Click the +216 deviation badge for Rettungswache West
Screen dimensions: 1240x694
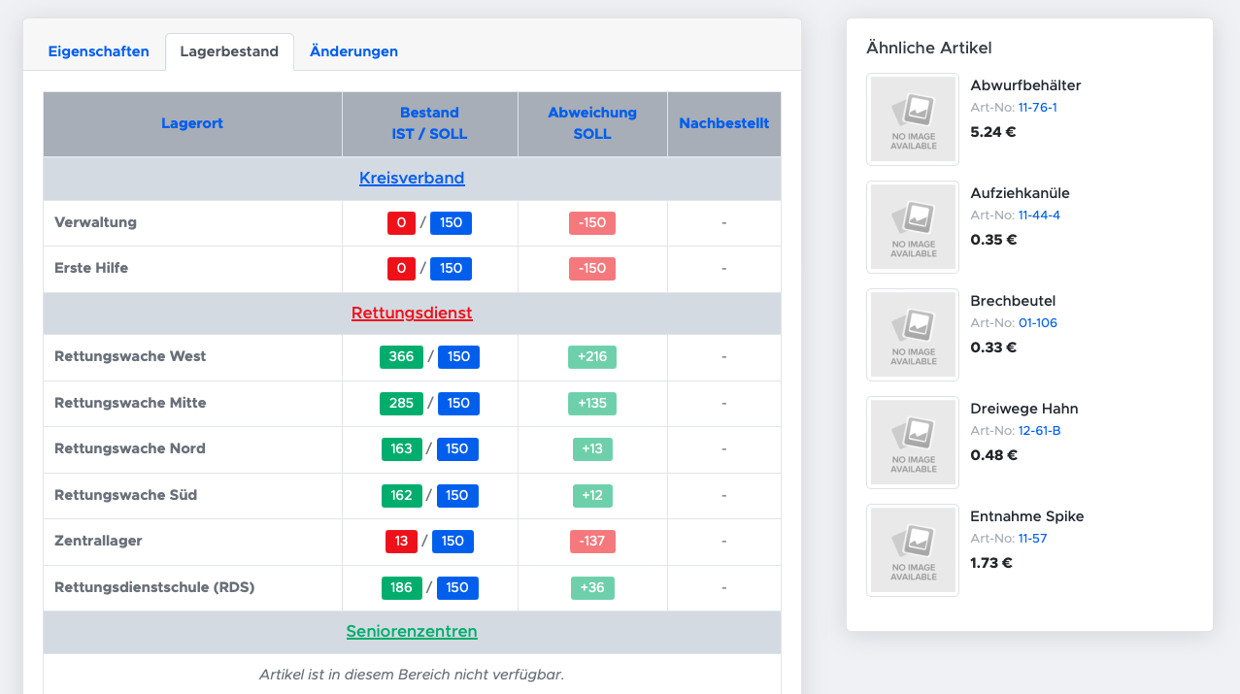click(x=592, y=357)
